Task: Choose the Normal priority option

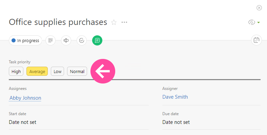Action: coord(77,71)
